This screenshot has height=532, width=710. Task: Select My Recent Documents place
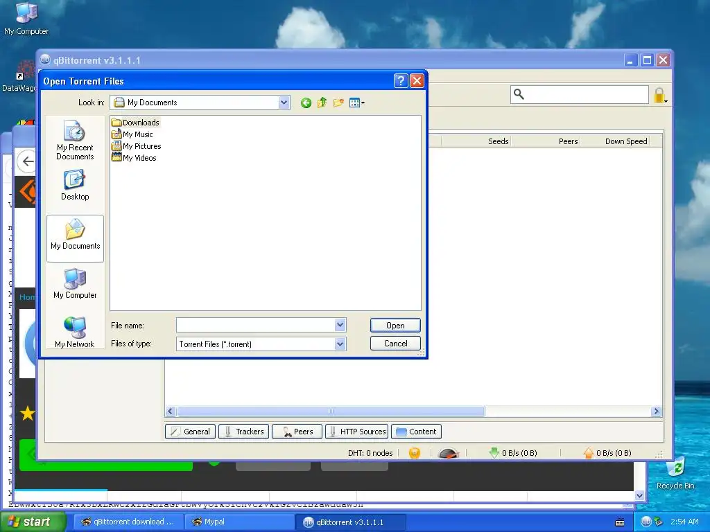point(75,140)
